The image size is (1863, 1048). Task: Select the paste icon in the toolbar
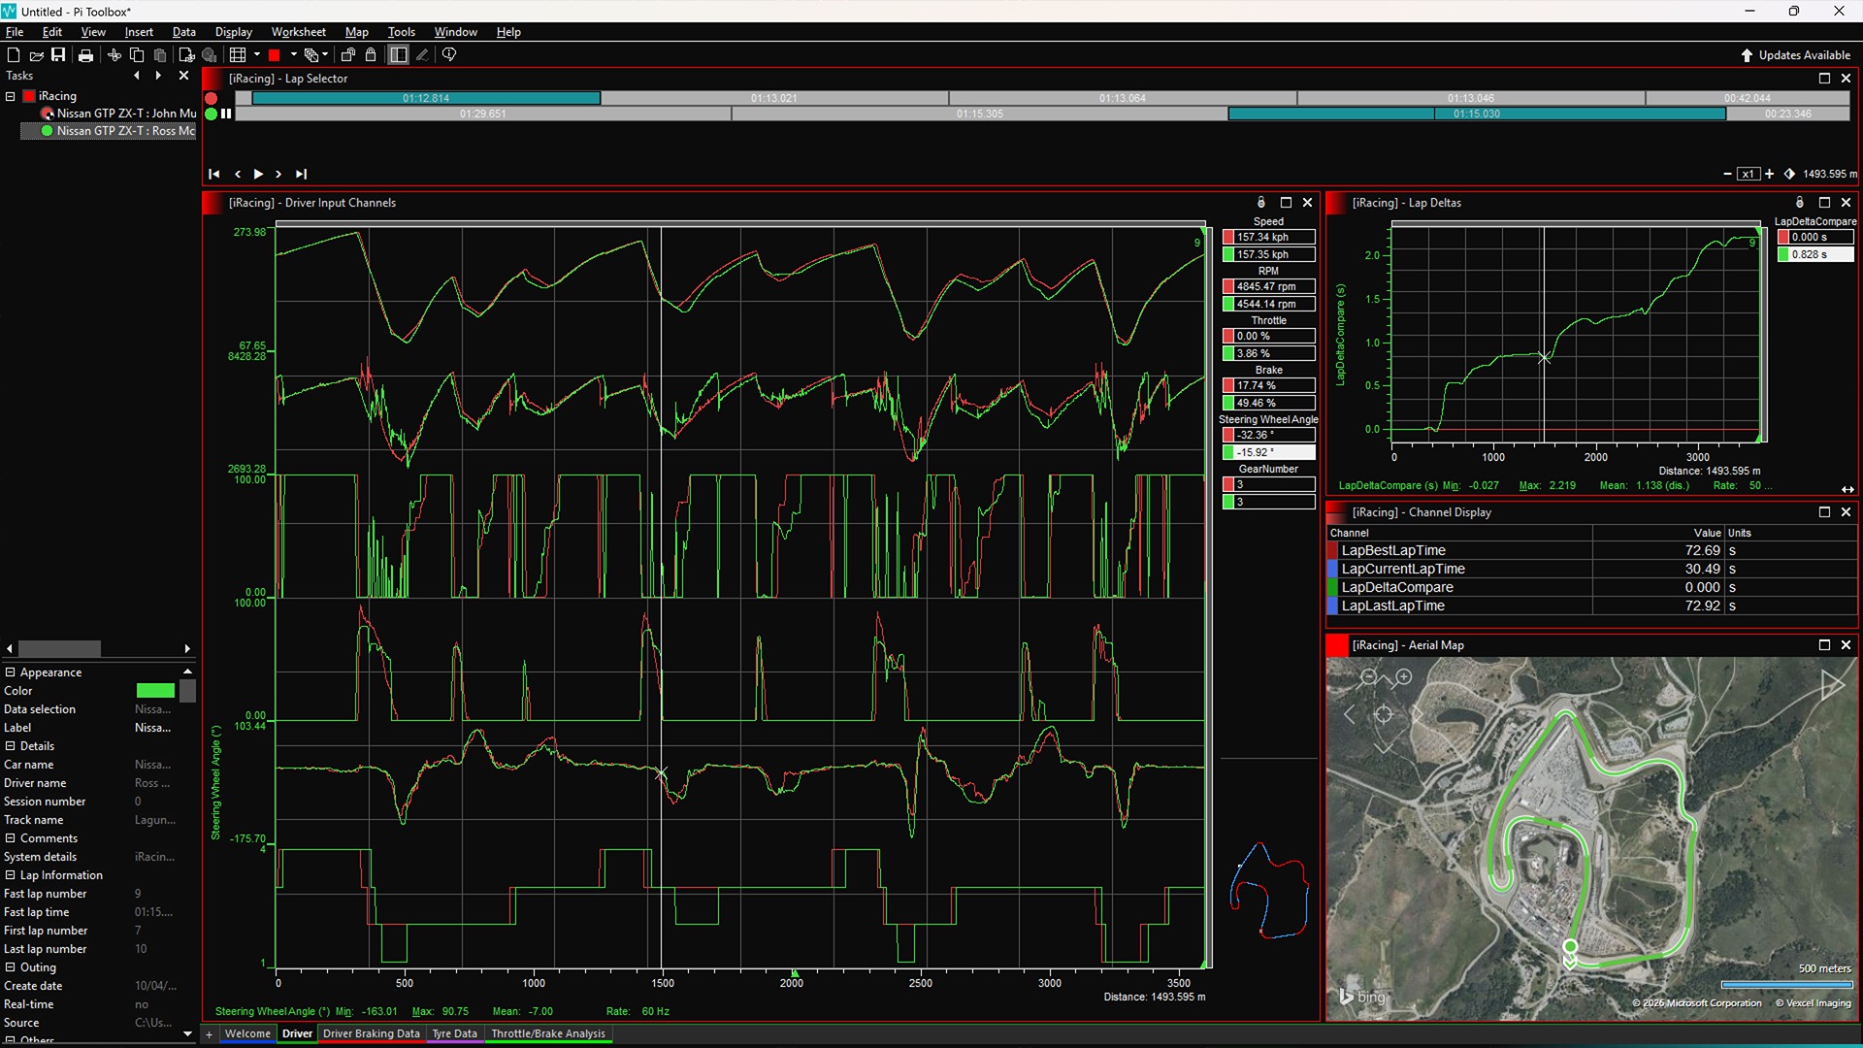click(159, 55)
